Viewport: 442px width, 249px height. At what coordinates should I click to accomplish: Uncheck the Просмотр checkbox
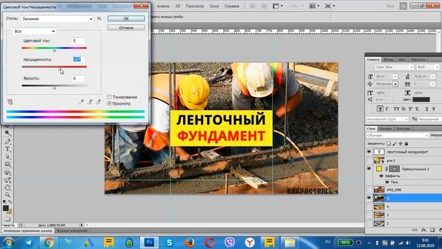pyautogui.click(x=109, y=103)
